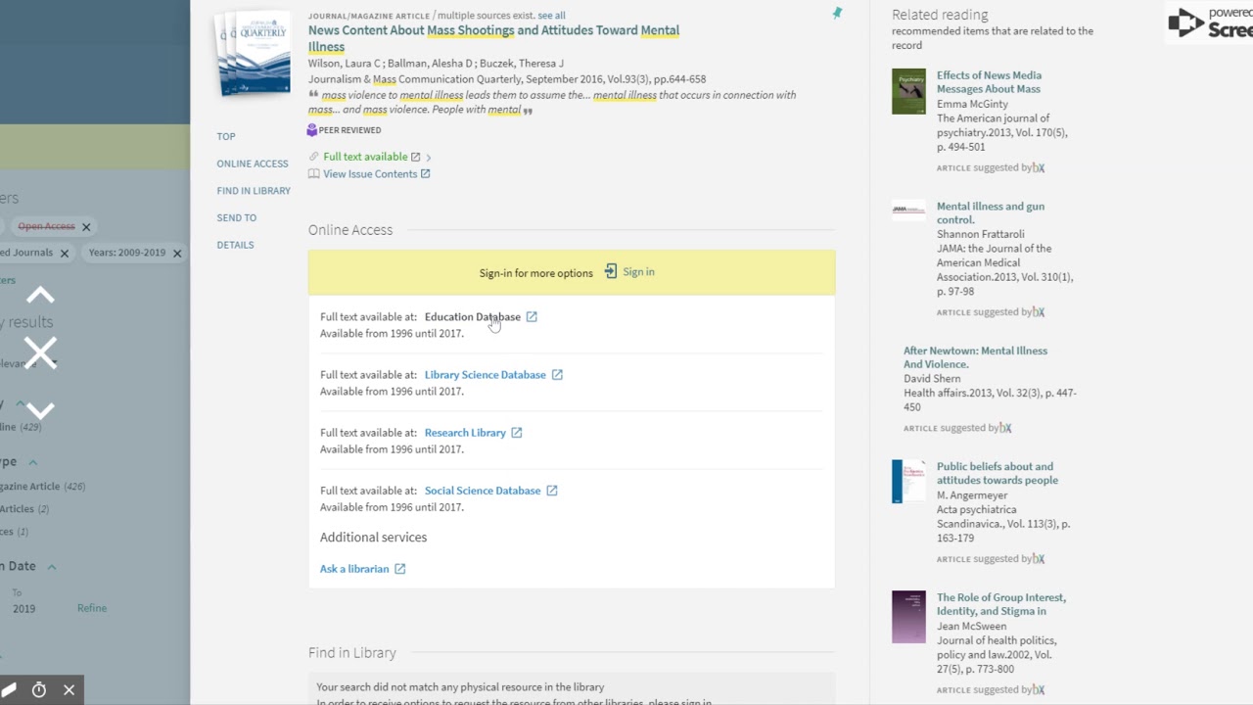This screenshot has width=1253, height=705.
Task: Expand the Full text available arrow
Action: pyautogui.click(x=429, y=158)
